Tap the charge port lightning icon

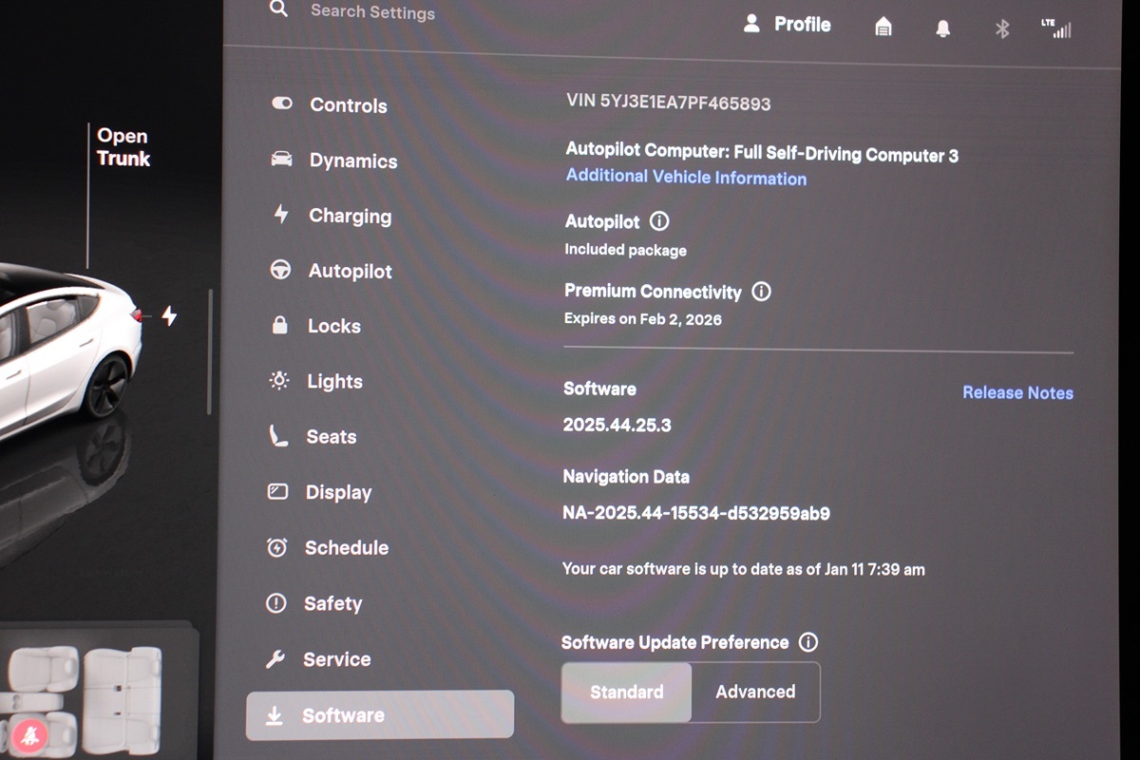click(169, 315)
